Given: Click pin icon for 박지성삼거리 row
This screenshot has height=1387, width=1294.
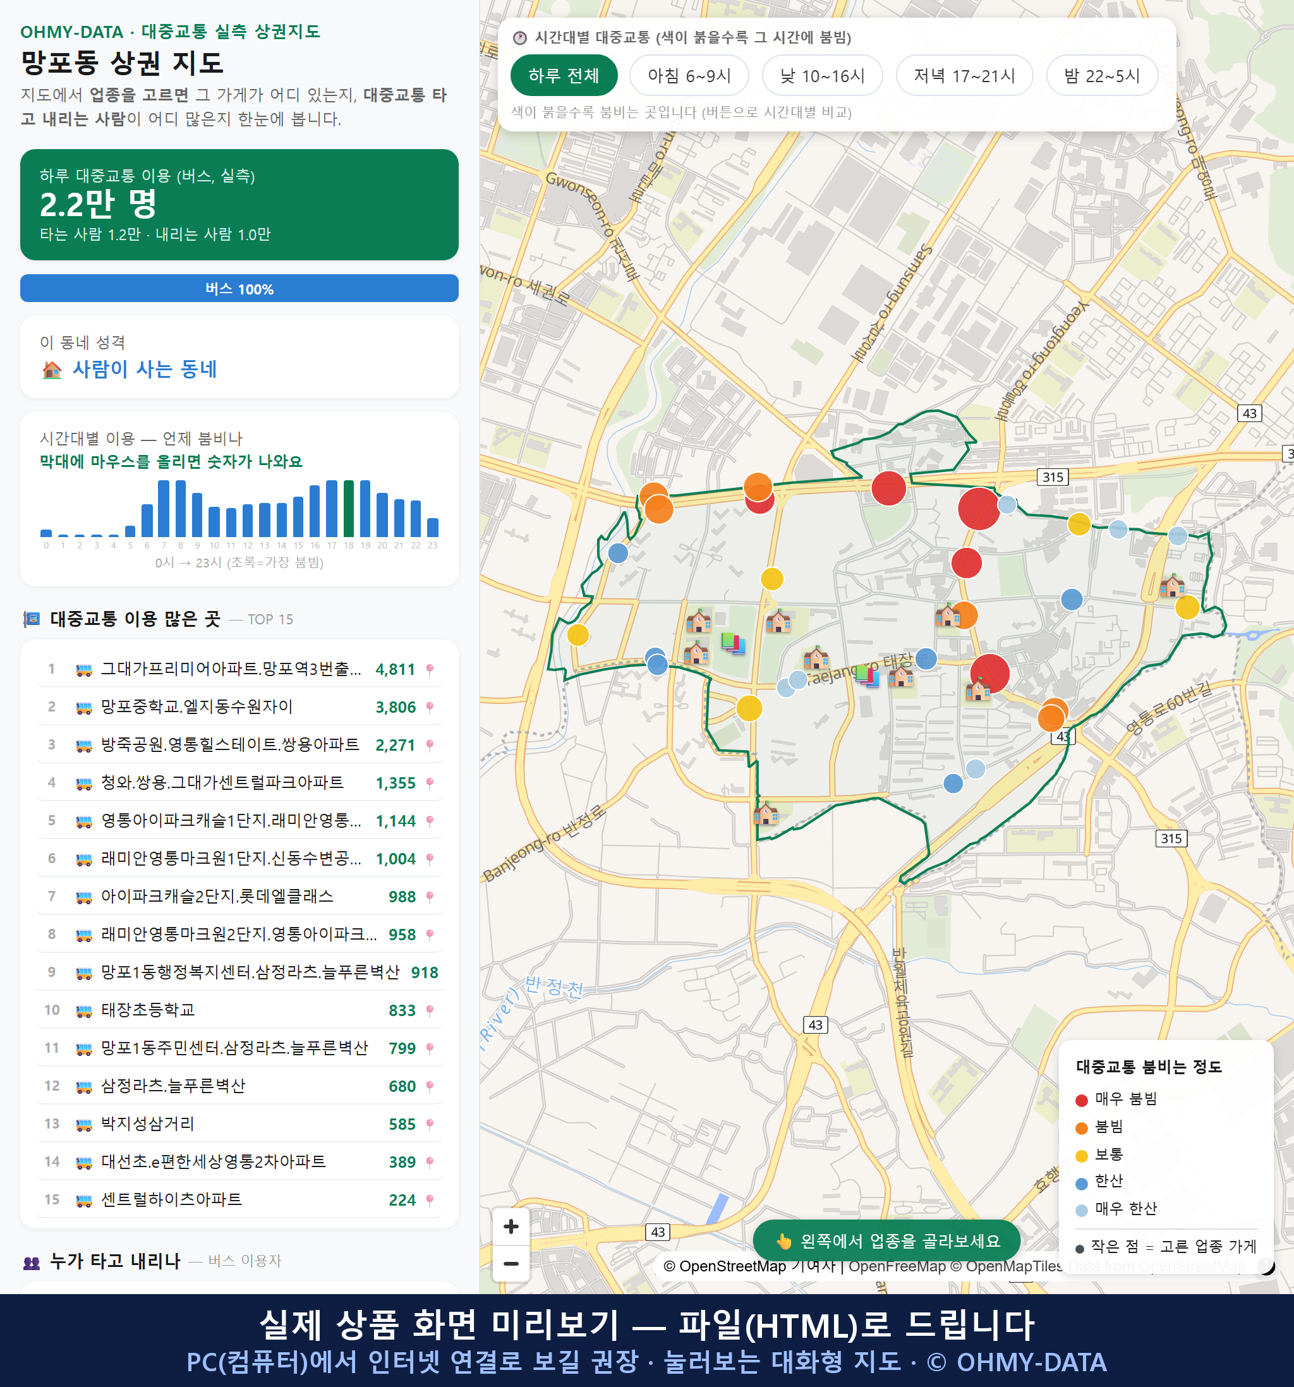Looking at the screenshot, I should coord(430,1124).
